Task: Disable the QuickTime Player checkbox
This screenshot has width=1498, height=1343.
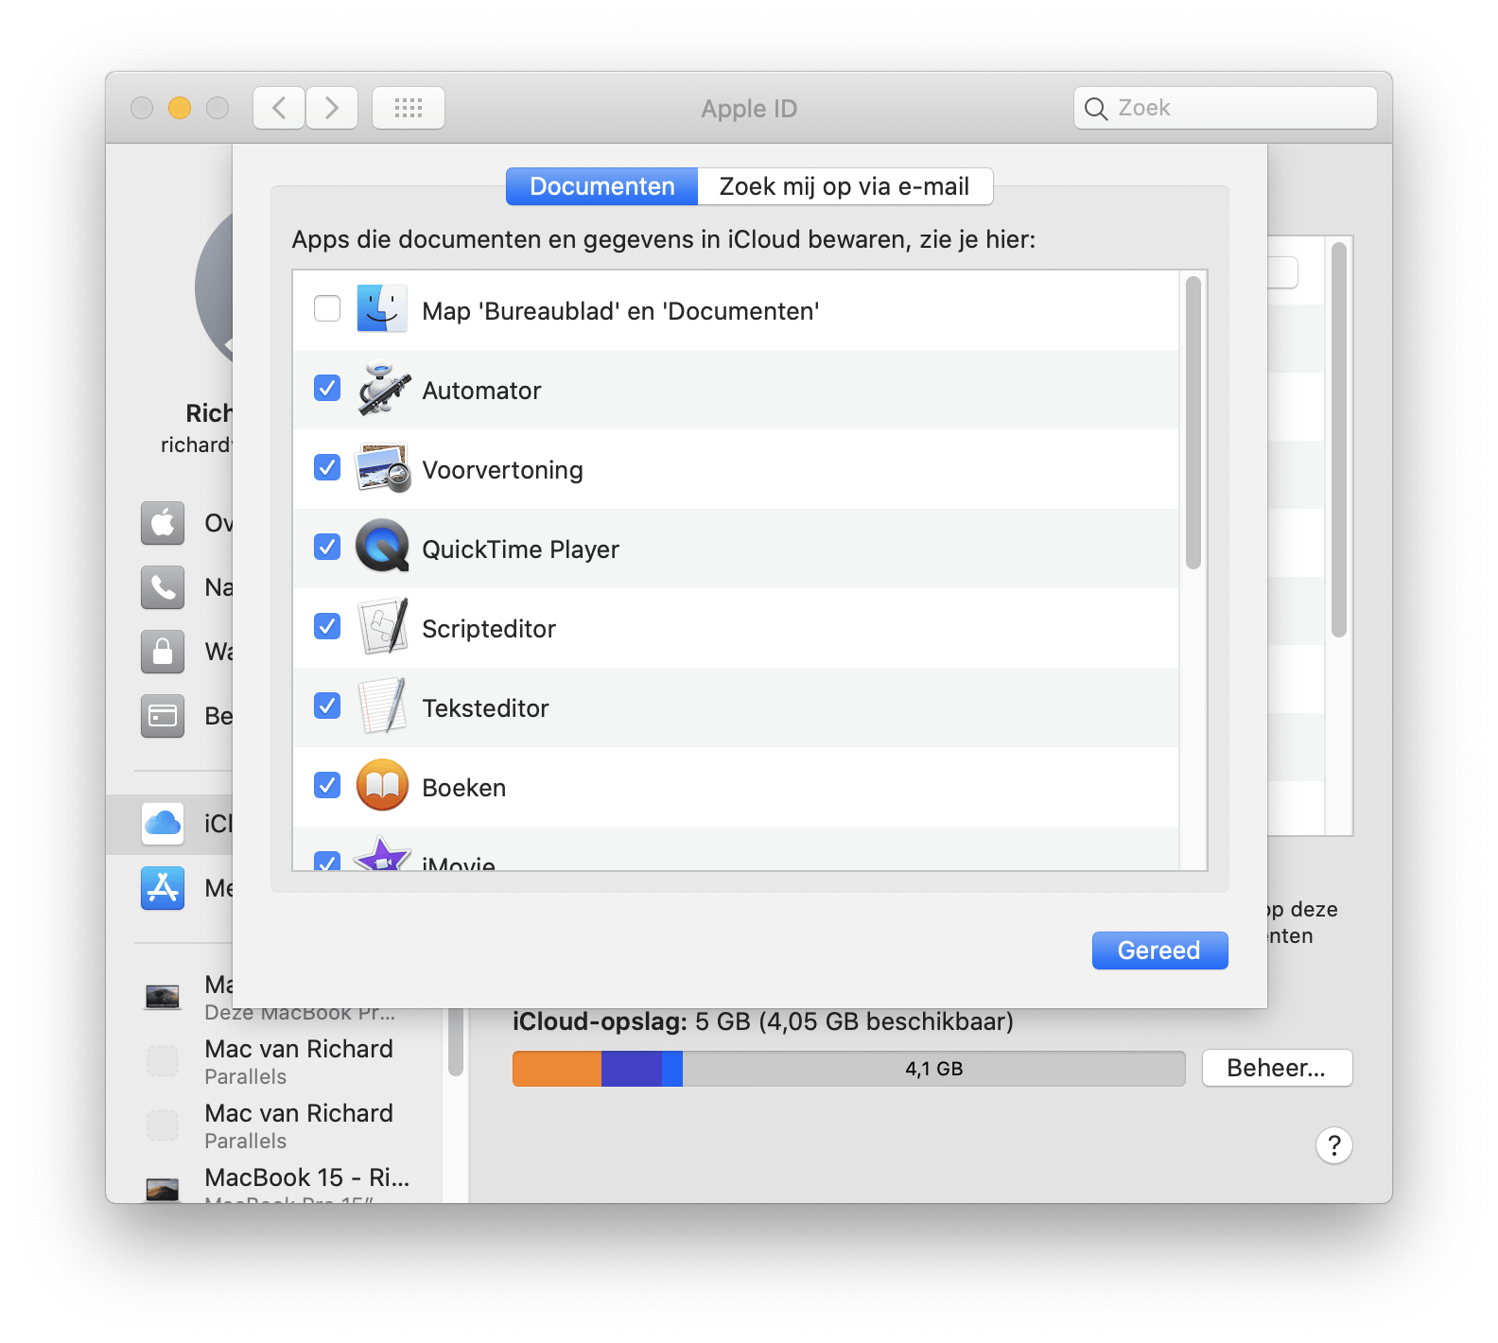Action: [x=327, y=547]
